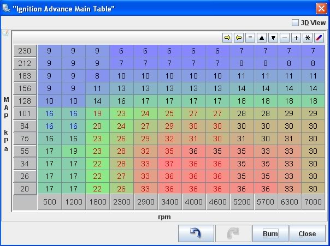Select the 2300 rpm axis bin
The height and width of the screenshot is (246, 330).
(122, 202)
